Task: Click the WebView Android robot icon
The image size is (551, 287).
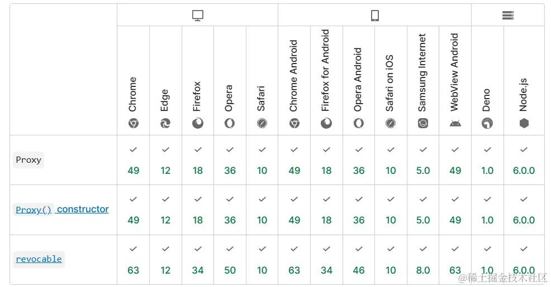Action: [455, 123]
